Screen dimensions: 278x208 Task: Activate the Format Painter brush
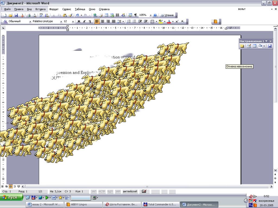tap(71, 15)
